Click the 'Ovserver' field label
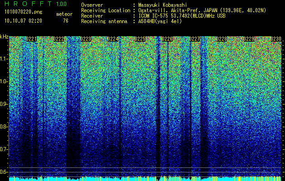 (x=92, y=5)
